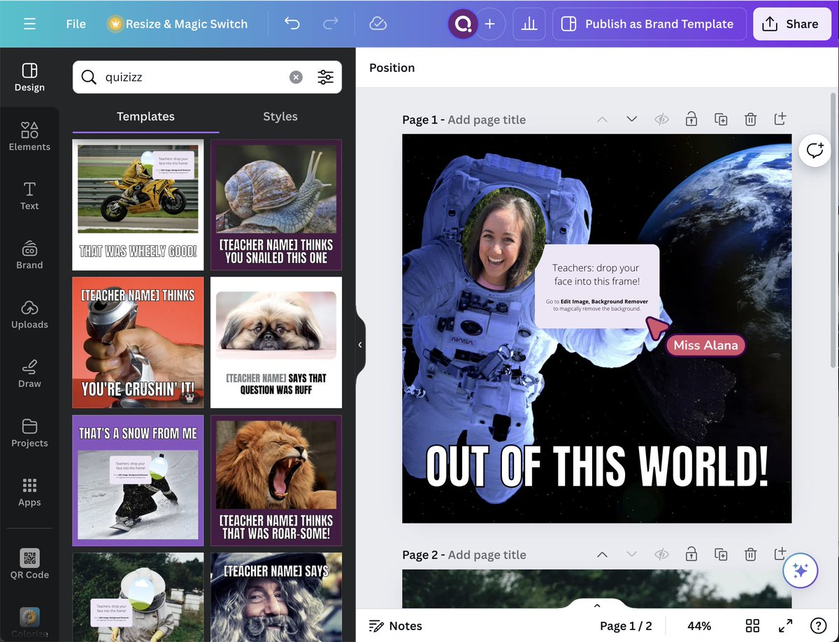This screenshot has width=839, height=642.
Task: Hide Page 1 using the eye icon
Action: [x=661, y=119]
